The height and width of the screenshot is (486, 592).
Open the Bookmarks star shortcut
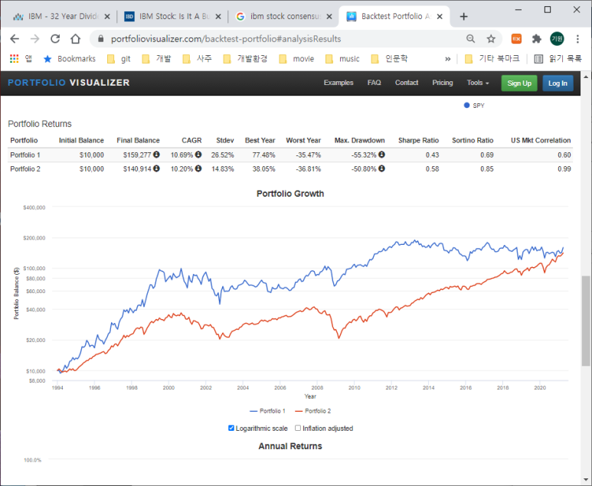(70, 59)
